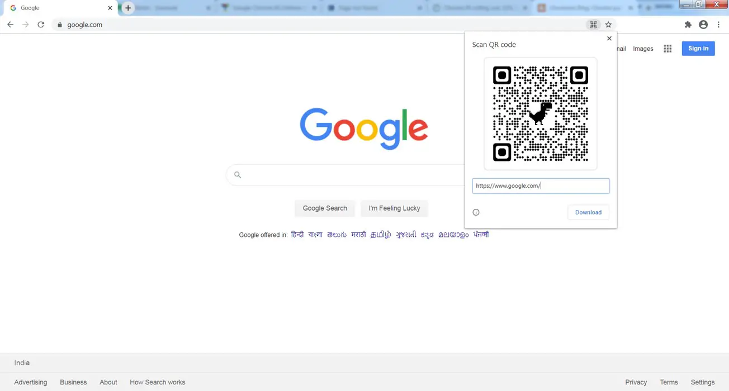Bookmark this page with the star icon
The height and width of the screenshot is (391, 729).
(609, 25)
